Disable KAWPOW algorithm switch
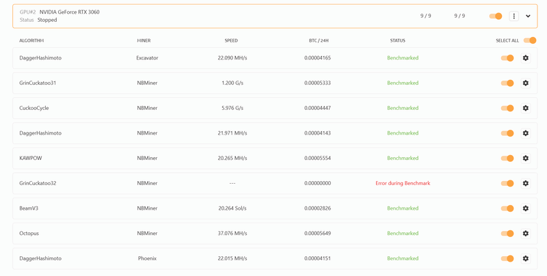547x276 pixels. coord(507,158)
